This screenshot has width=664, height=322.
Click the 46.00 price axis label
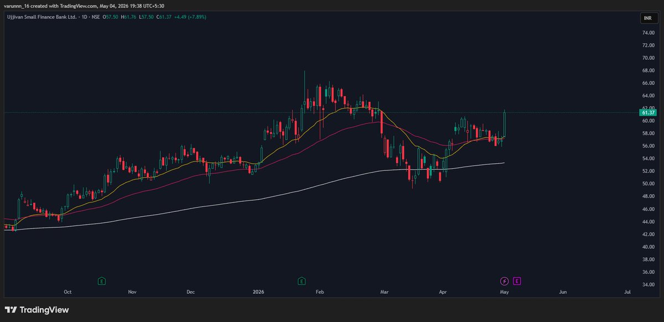(x=648, y=209)
